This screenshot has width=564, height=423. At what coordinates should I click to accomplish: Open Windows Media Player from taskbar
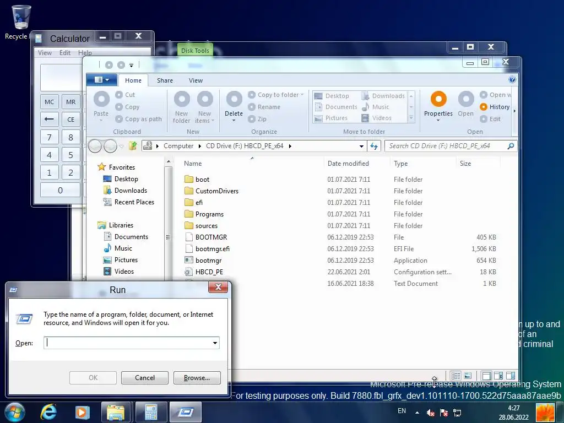pos(82,412)
